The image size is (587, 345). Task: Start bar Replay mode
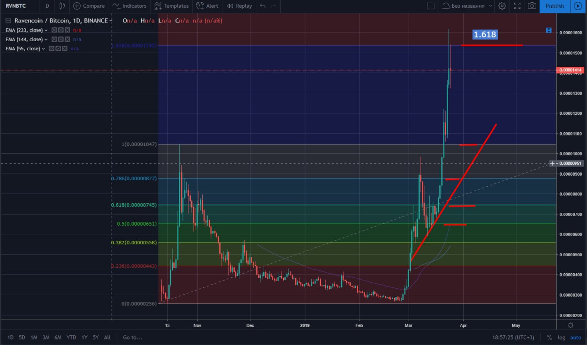tap(239, 6)
